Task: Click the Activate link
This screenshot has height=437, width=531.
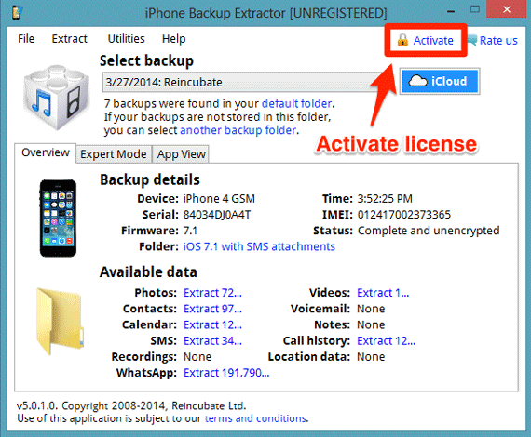Action: (433, 41)
